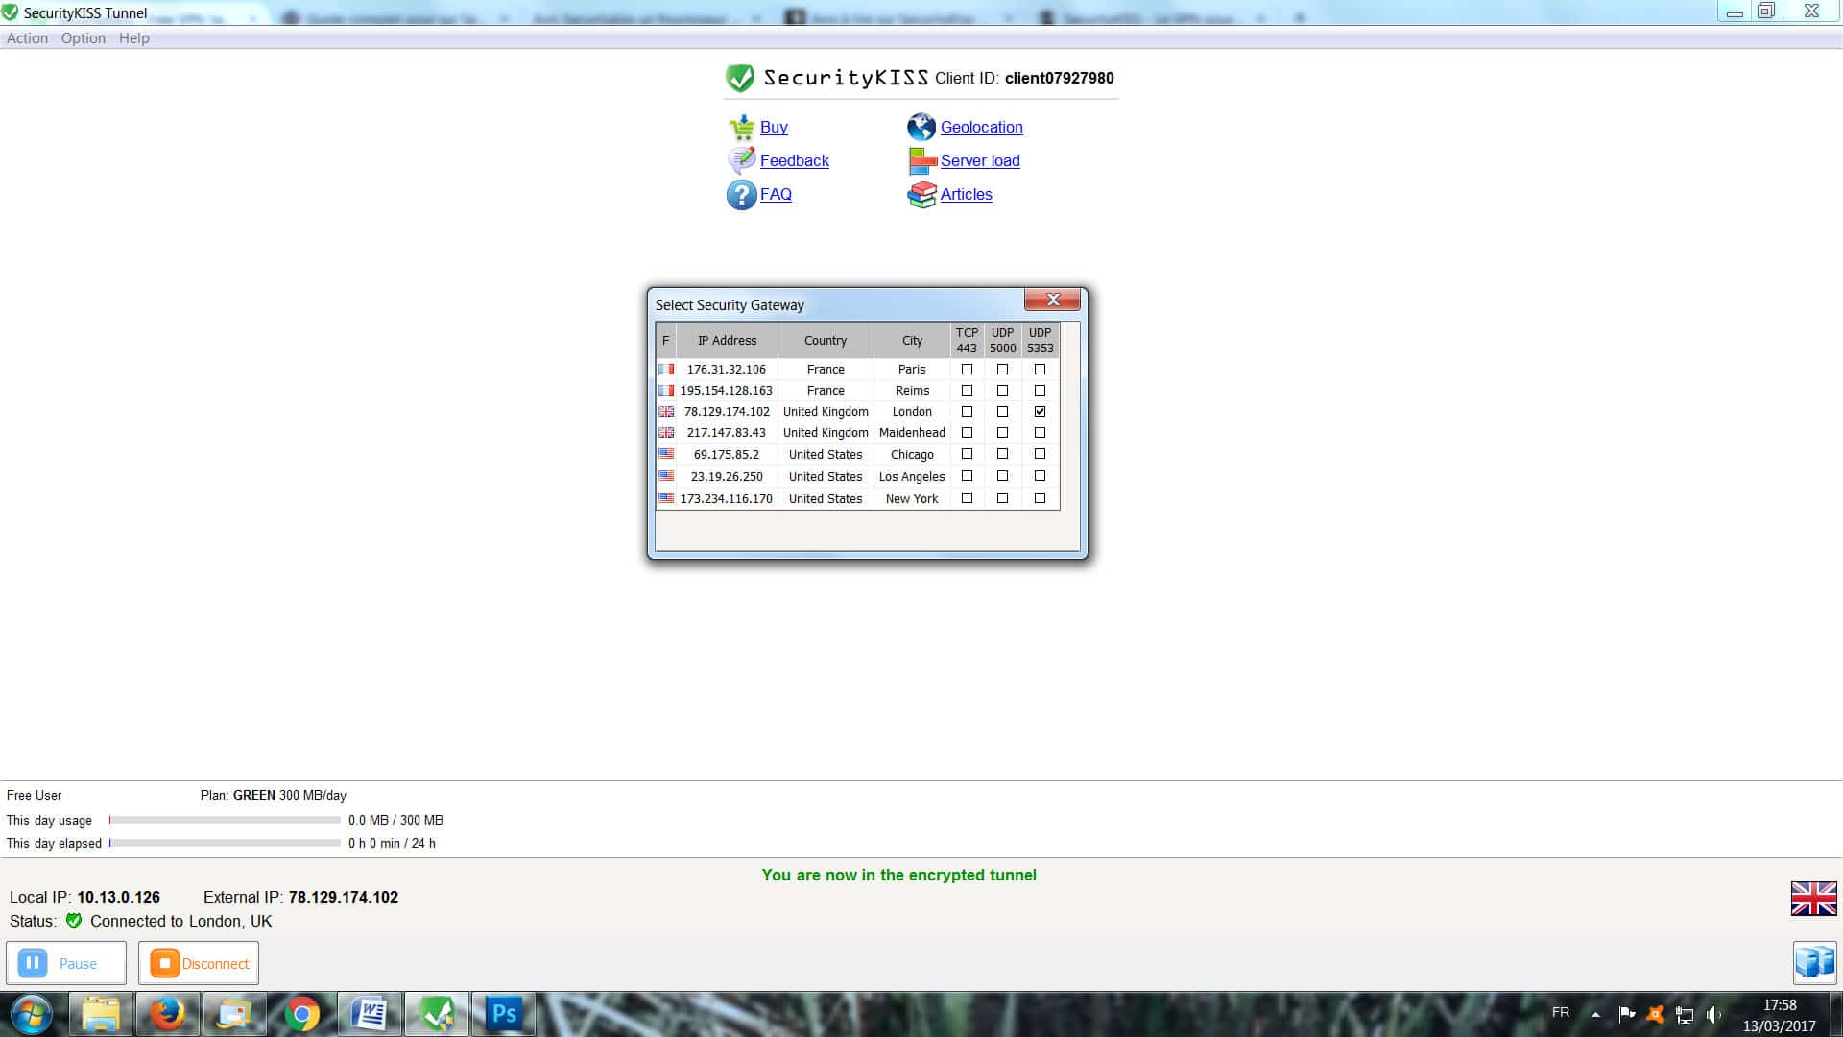The width and height of the screenshot is (1843, 1037).
Task: Click the Buy link
Action: click(x=774, y=127)
